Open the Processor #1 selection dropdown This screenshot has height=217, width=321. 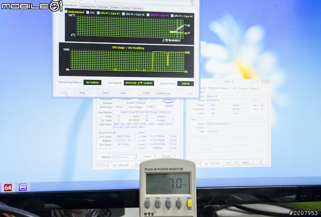click(125, 157)
